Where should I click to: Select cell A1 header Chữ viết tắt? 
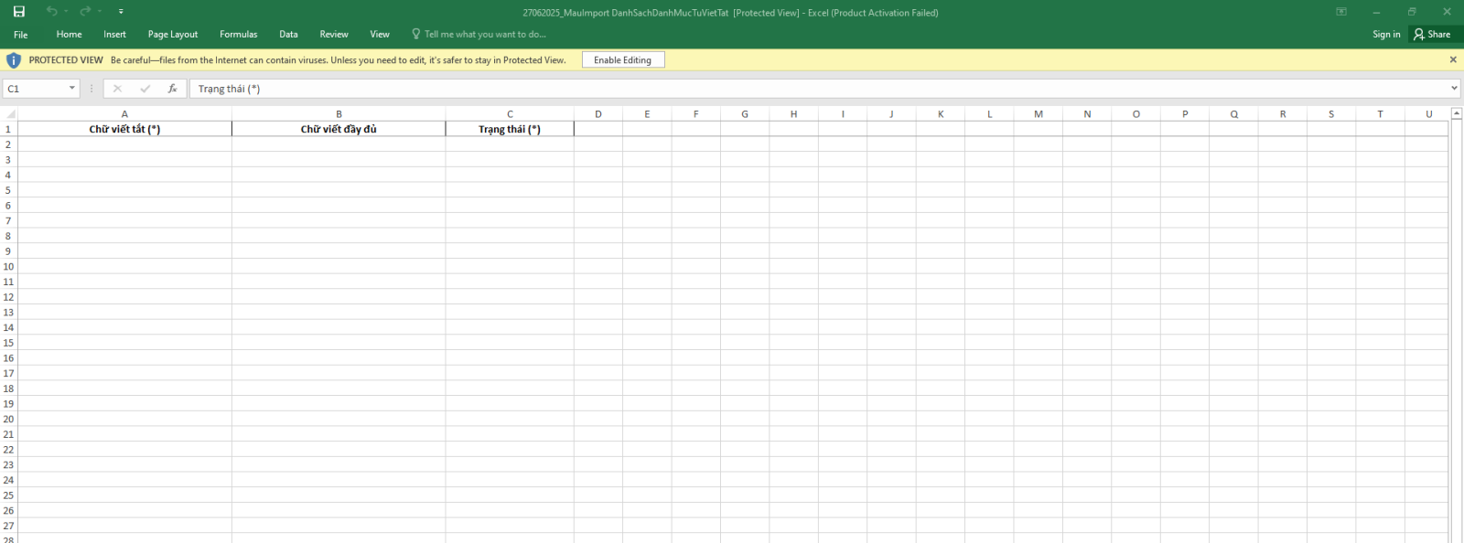pos(124,129)
